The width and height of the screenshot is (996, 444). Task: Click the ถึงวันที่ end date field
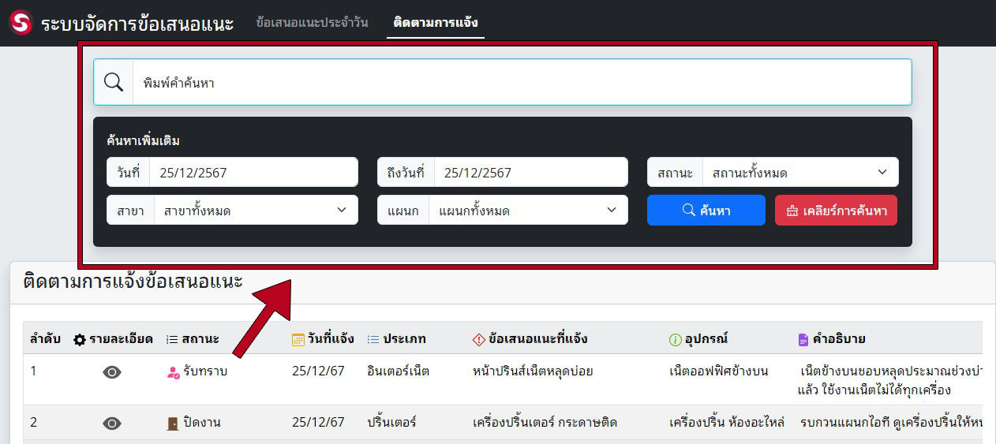click(x=530, y=173)
